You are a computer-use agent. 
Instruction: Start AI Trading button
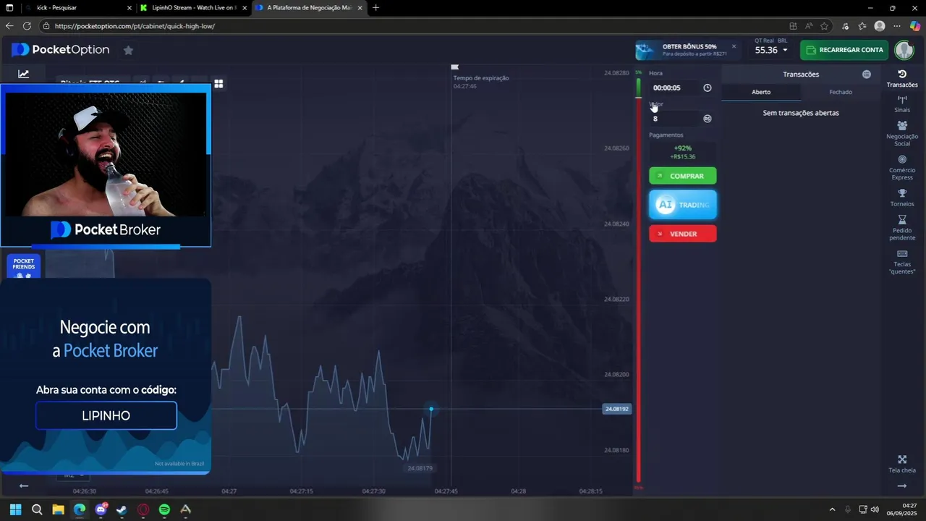click(x=683, y=205)
